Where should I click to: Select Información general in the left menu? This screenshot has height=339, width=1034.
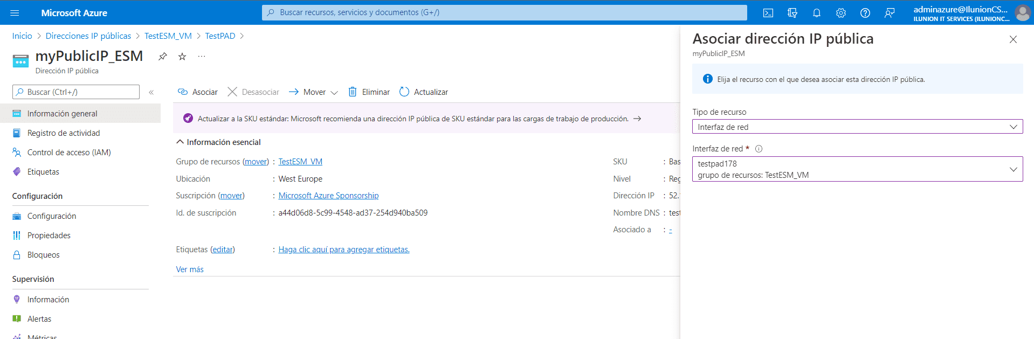point(80,113)
